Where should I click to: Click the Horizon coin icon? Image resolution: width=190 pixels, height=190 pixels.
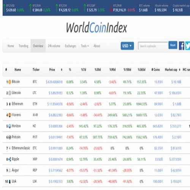point(9,126)
